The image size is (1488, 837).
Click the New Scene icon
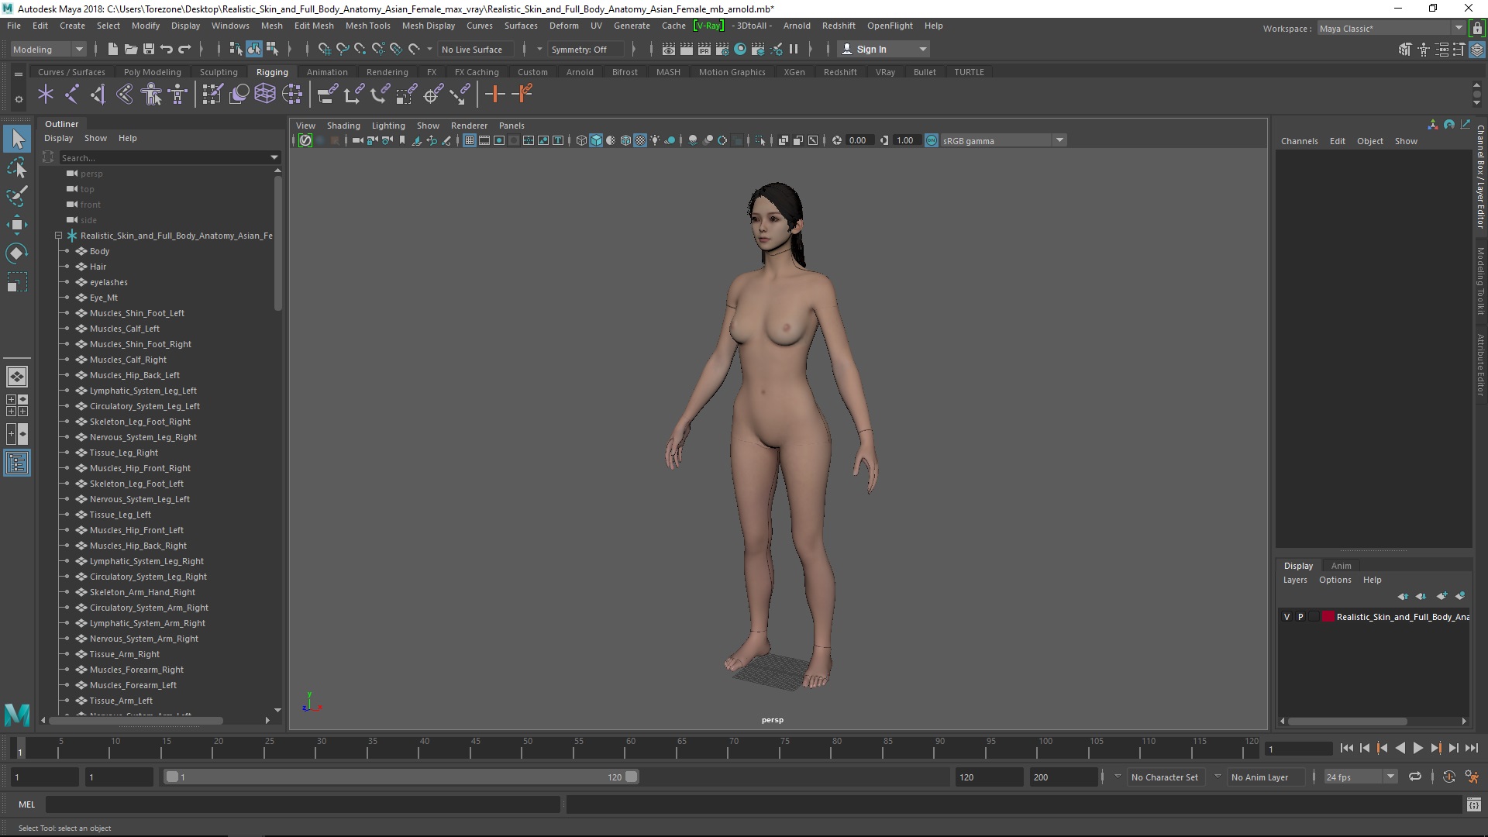112,49
